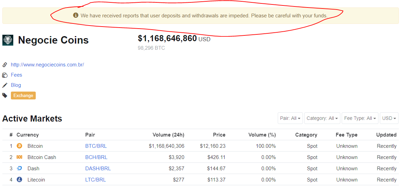
Task: Click the Active Markets heading
Action: [x=32, y=118]
